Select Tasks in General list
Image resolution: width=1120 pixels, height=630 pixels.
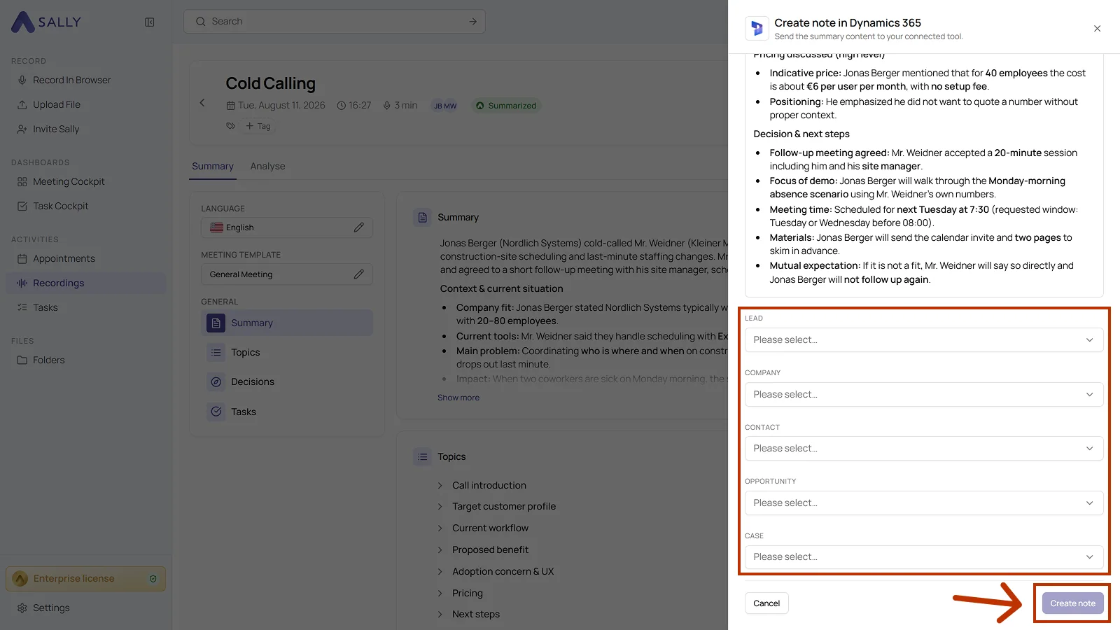[x=287, y=412]
